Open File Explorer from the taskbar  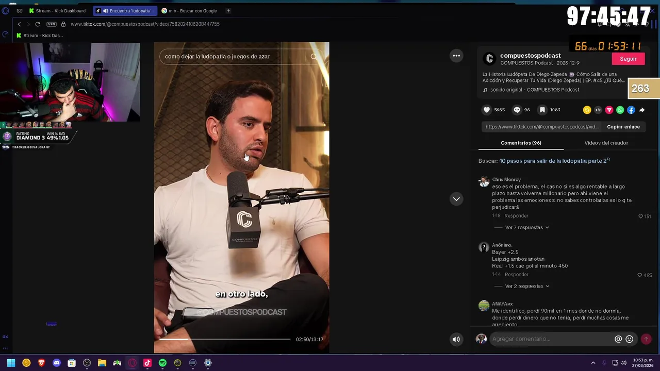102,363
